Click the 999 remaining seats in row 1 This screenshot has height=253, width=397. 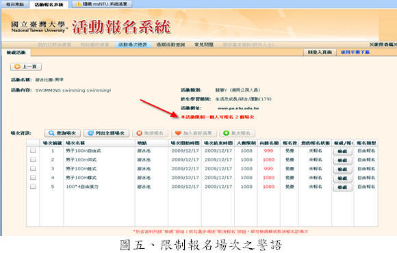point(268,151)
